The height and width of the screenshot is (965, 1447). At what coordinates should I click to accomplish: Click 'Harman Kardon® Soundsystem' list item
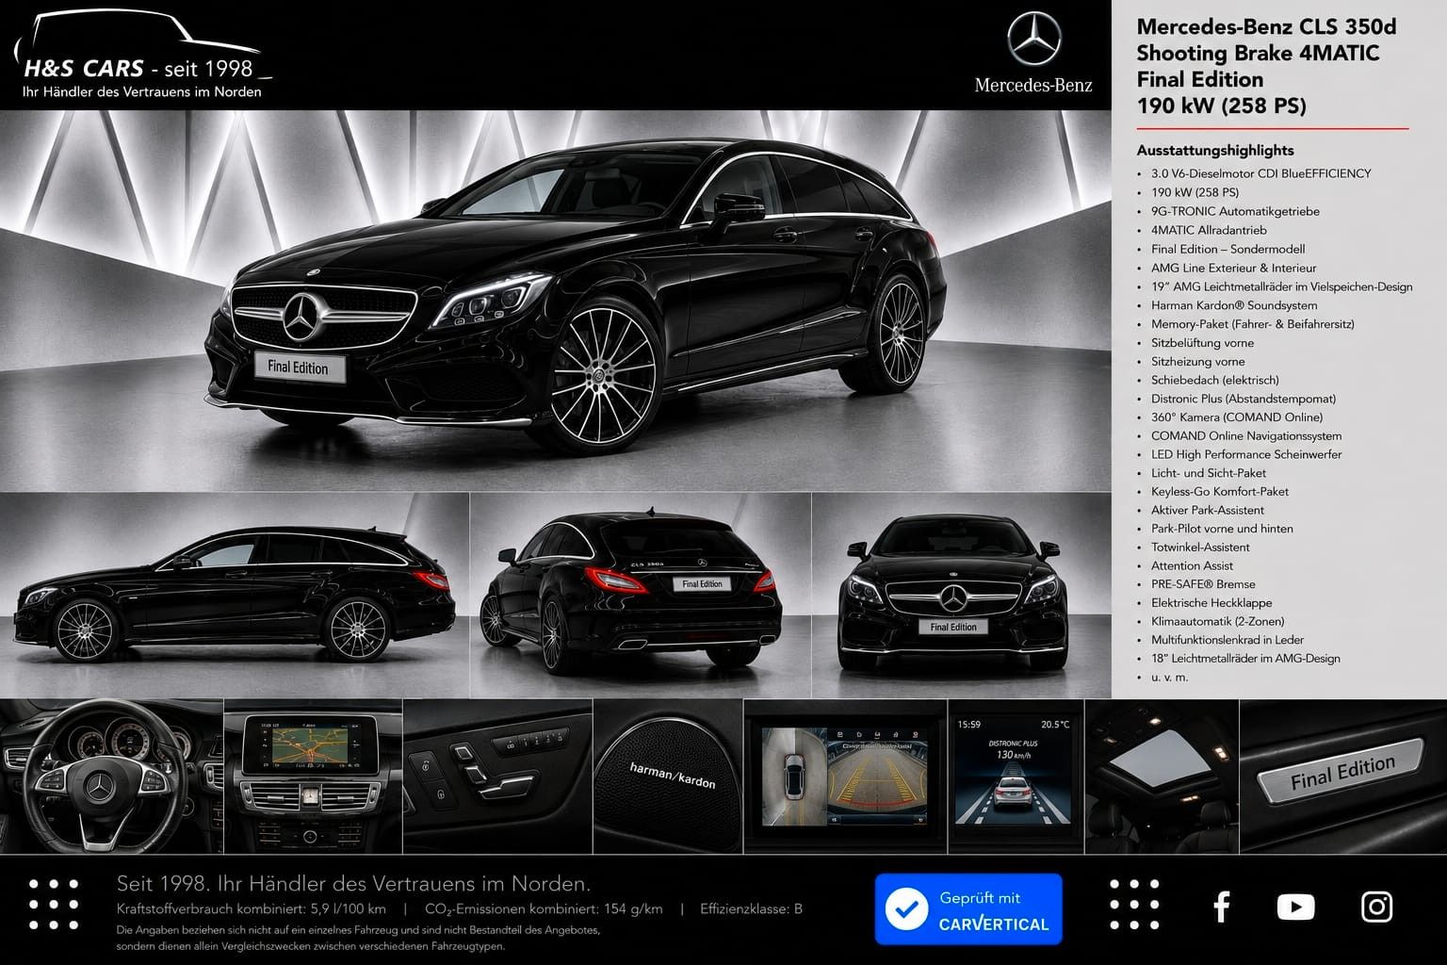1234,305
